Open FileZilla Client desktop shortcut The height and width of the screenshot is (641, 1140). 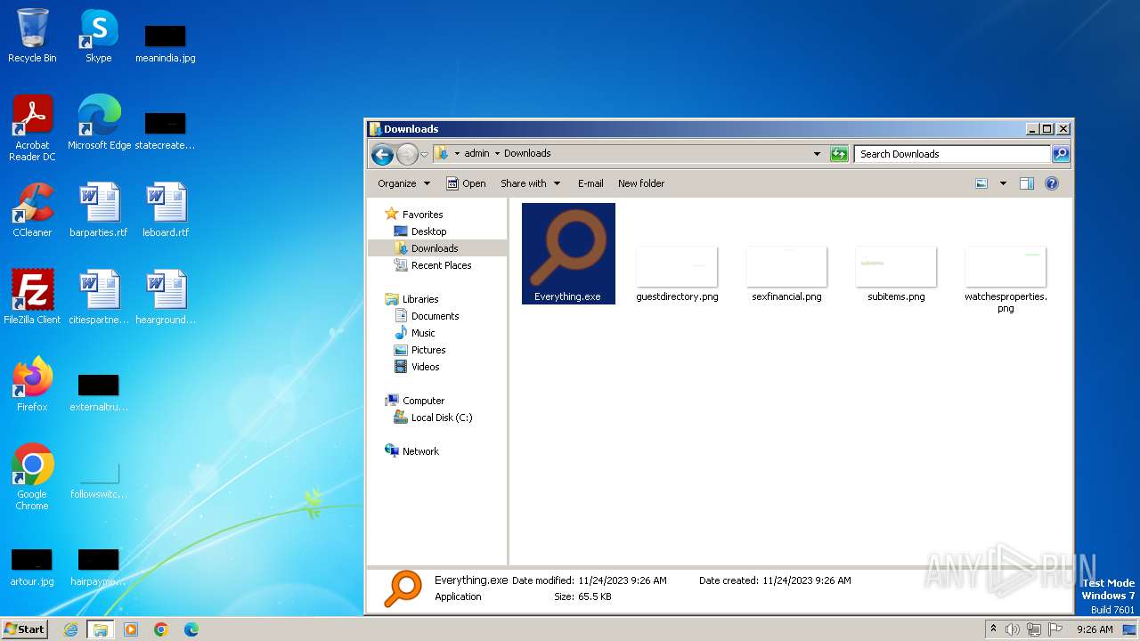pos(32,297)
